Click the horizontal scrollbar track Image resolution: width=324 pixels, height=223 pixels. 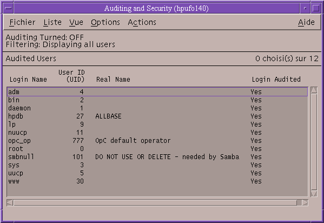(x=155, y=203)
